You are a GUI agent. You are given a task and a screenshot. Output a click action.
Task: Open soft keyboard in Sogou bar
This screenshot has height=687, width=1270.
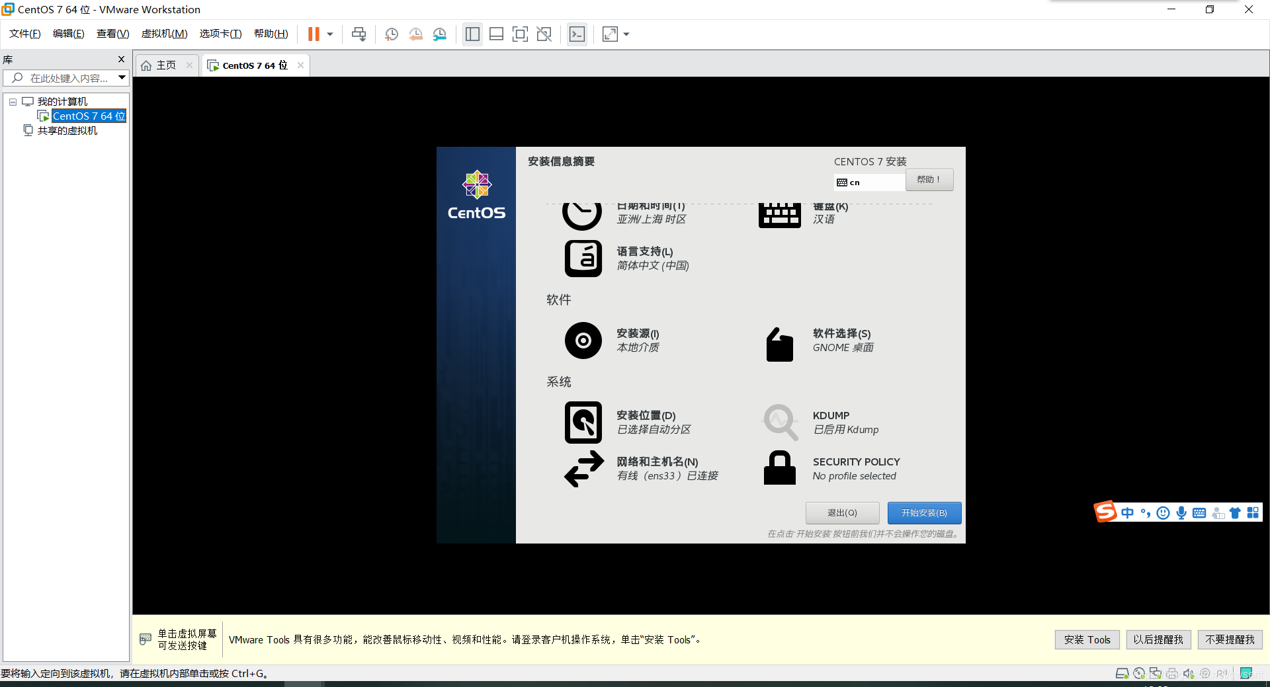1199,513
